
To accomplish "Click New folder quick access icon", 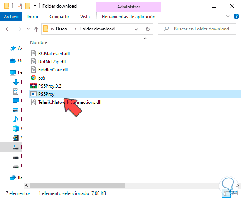I will 28,6.
